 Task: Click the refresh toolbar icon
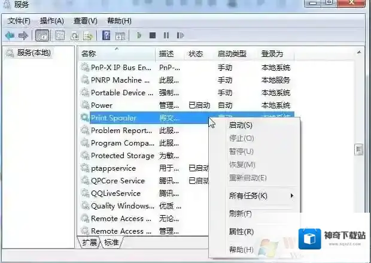(x=75, y=36)
